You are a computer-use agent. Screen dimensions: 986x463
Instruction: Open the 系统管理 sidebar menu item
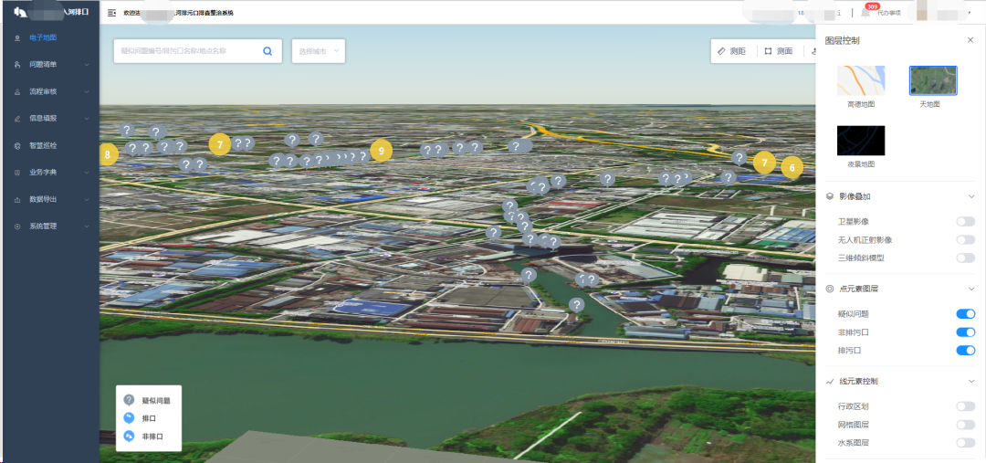(x=49, y=226)
